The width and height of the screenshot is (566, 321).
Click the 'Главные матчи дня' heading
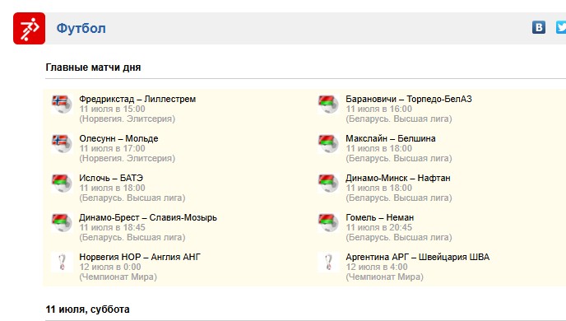coord(93,67)
